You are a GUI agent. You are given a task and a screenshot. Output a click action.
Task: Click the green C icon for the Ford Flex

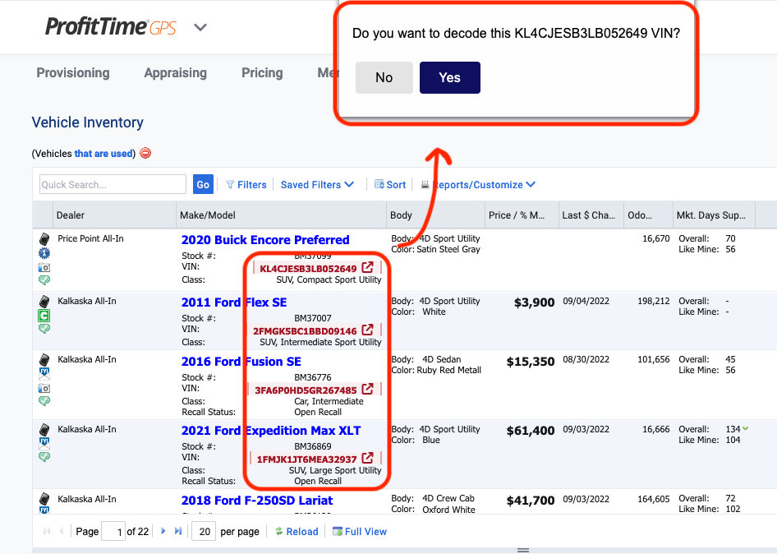44,316
